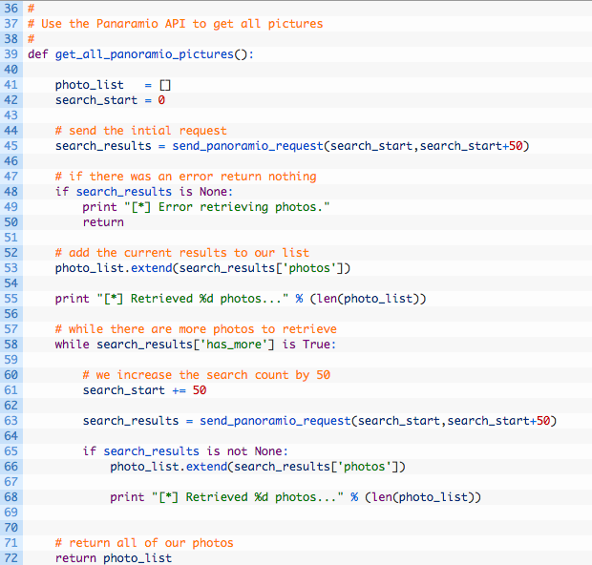Click 'extend' method on line 53
This screenshot has height=565, width=592.
click(152, 268)
